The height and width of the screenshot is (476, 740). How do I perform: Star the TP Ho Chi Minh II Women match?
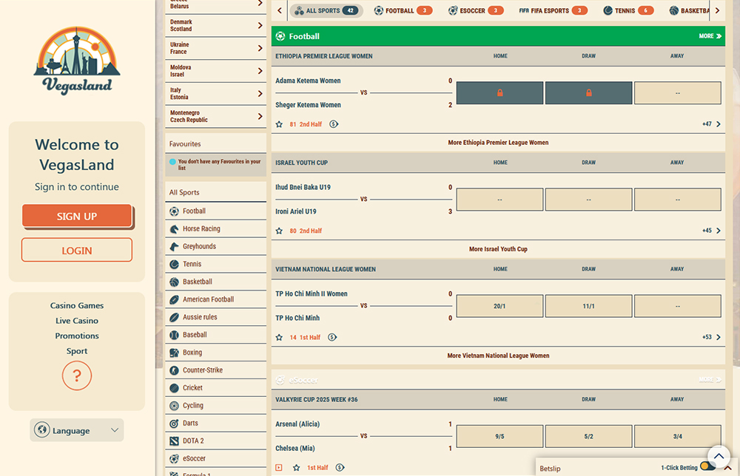tap(279, 337)
